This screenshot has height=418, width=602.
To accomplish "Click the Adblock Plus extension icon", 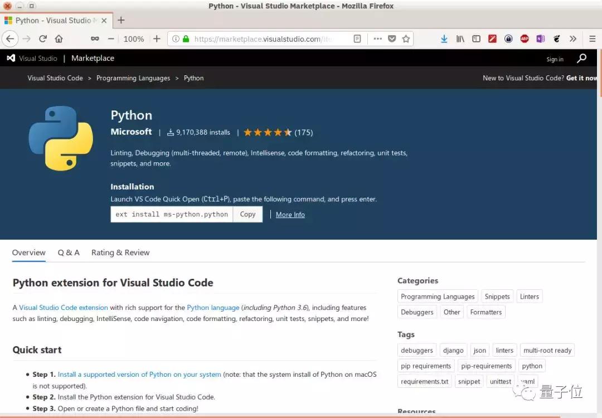I will (x=524, y=38).
